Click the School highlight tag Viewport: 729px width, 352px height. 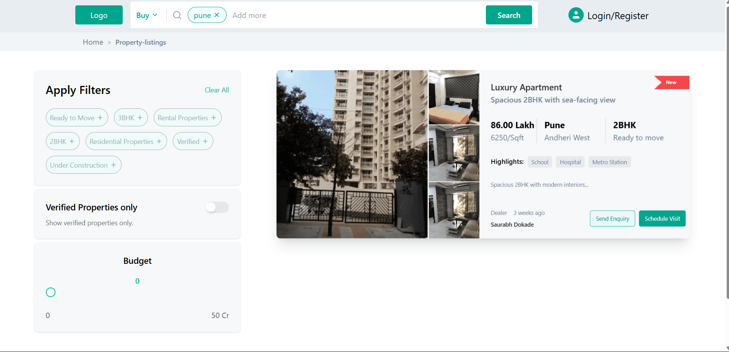point(540,162)
